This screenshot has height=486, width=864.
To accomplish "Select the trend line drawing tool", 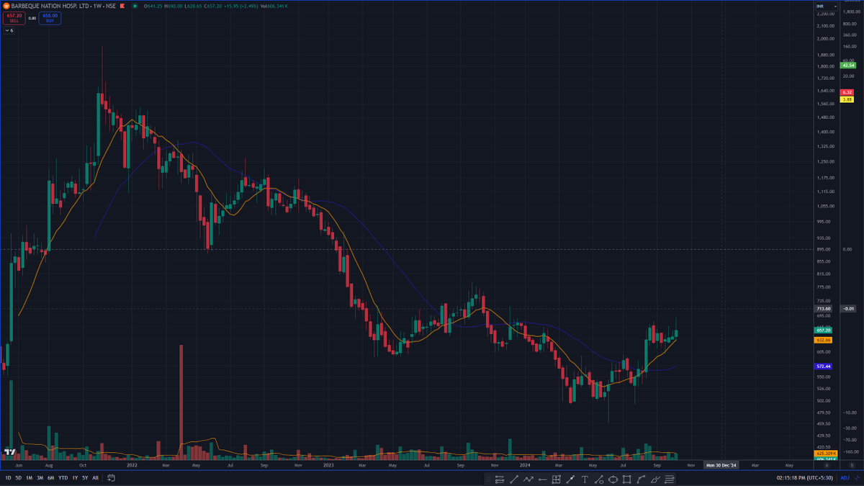I will tap(514, 480).
